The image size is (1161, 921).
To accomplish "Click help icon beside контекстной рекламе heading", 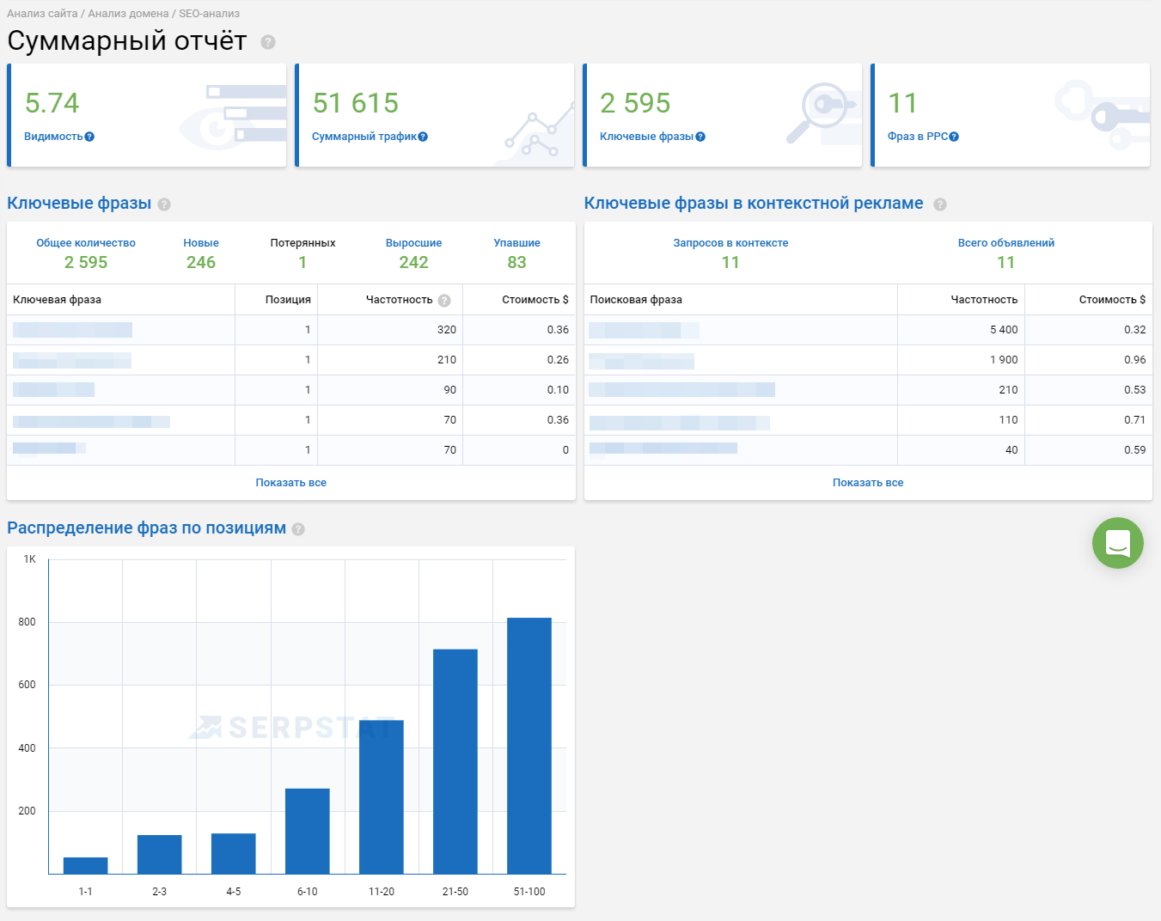I will click(x=940, y=204).
